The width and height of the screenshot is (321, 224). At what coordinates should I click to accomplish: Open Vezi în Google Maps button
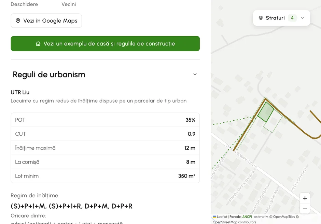[46, 21]
